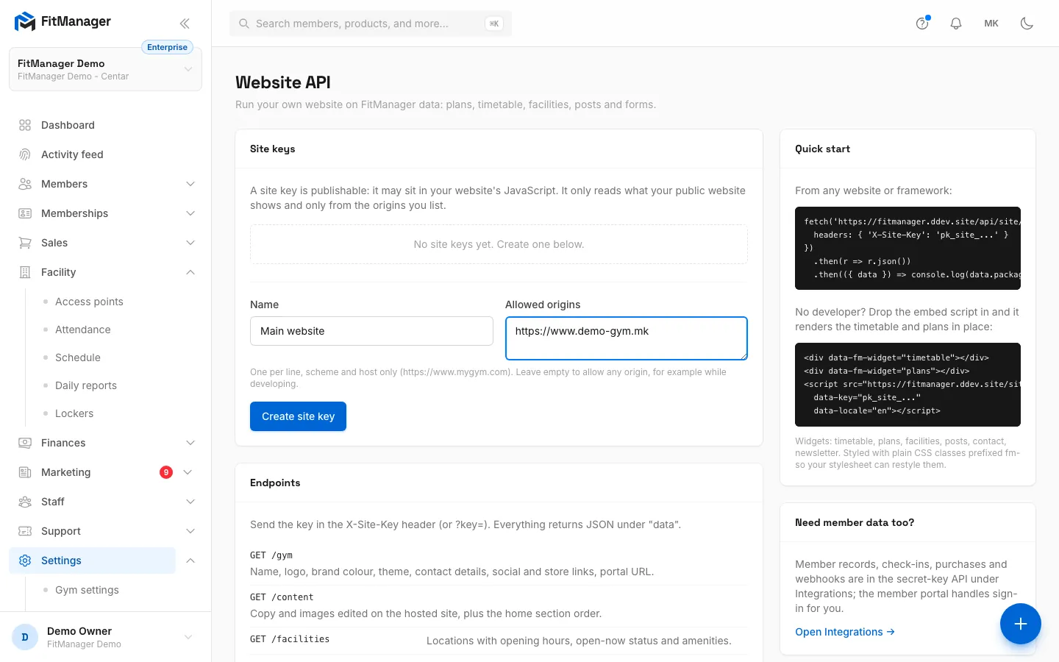Collapse the Facility submenu chevron
The width and height of the screenshot is (1059, 662).
[190, 272]
